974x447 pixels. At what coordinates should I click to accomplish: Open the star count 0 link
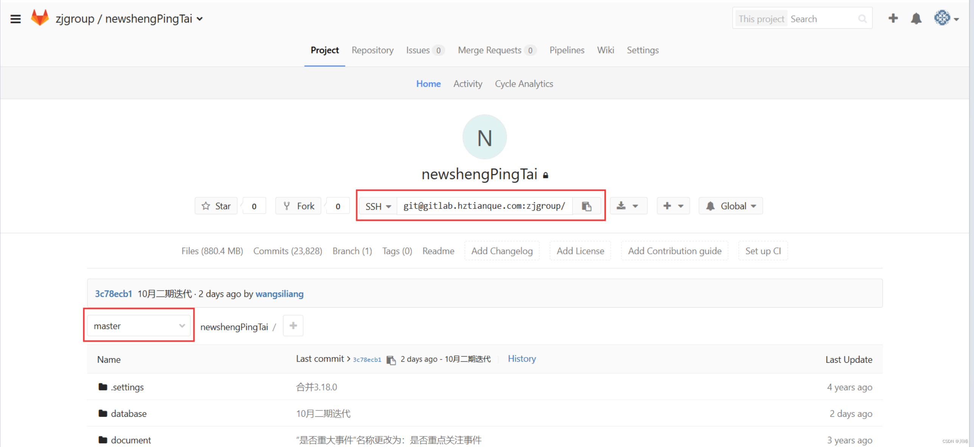point(254,206)
